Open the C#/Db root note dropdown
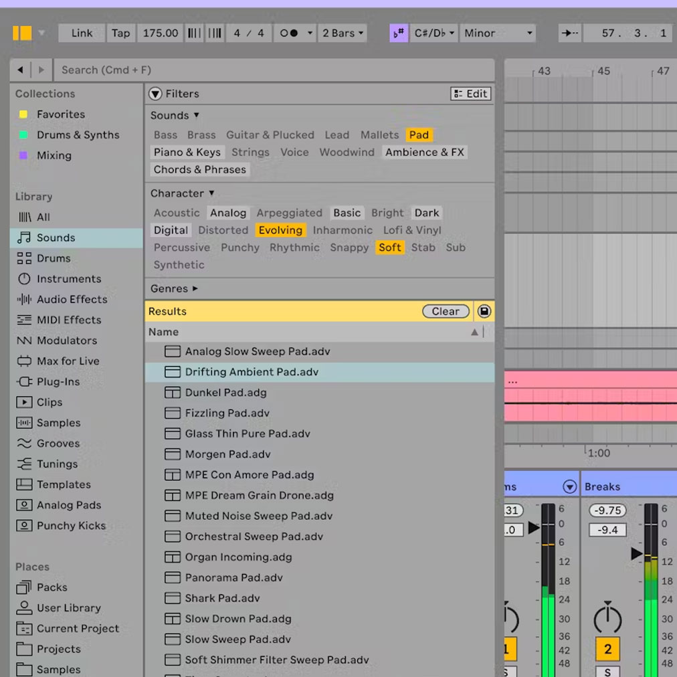Viewport: 677px width, 677px height. (x=434, y=33)
